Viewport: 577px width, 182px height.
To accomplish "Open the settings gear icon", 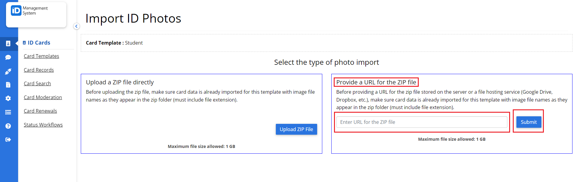I will pyautogui.click(x=8, y=98).
